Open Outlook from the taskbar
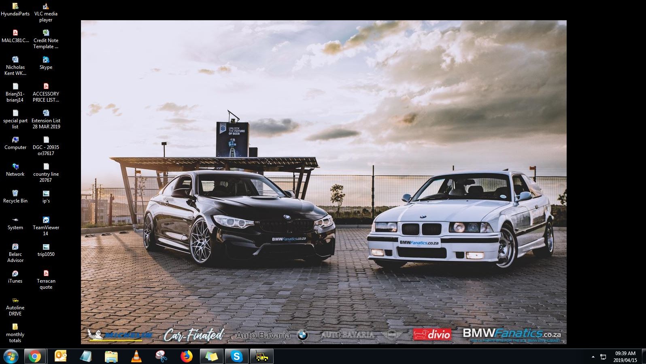646x364 pixels. pyautogui.click(x=61, y=357)
